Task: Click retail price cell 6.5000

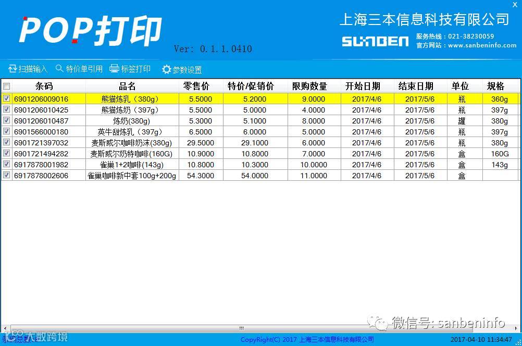Action: (x=201, y=132)
